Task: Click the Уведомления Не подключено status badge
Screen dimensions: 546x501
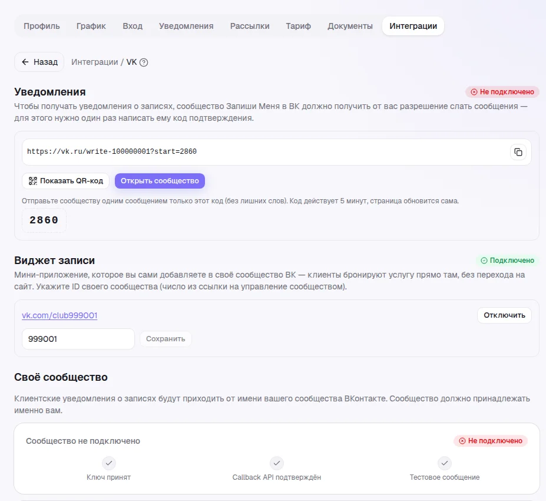Action: click(x=502, y=92)
